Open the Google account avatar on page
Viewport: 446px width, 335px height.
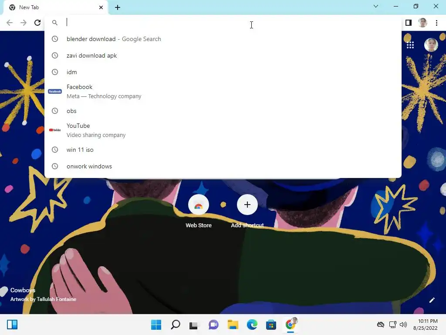pos(431,45)
